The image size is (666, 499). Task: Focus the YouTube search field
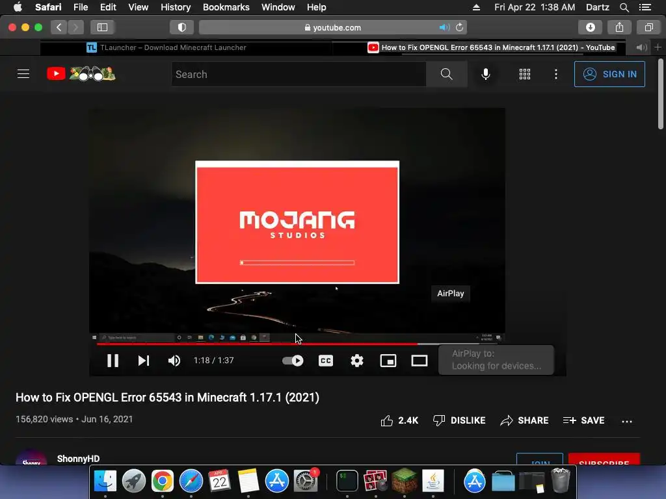pyautogui.click(x=299, y=74)
